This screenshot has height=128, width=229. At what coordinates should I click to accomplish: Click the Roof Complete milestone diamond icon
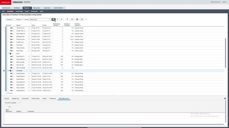[11, 68]
